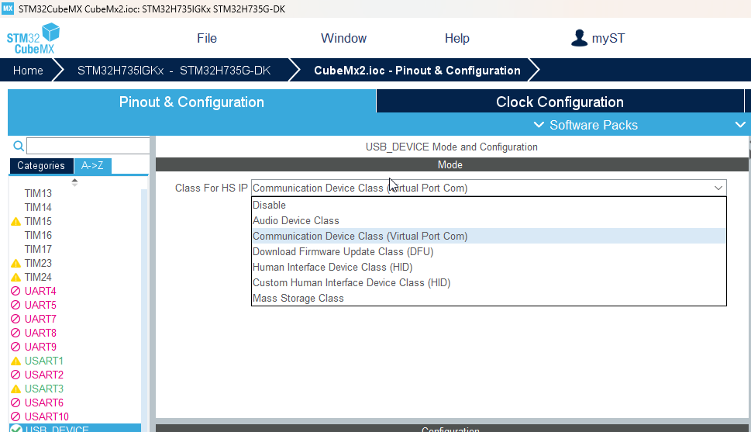Click the disabled icon beside UART4

tap(16, 291)
